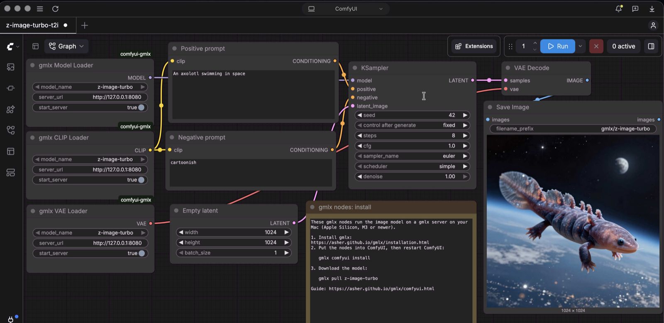The height and width of the screenshot is (323, 664).
Task: Click the download arrow icon in title bar
Action: tap(652, 9)
